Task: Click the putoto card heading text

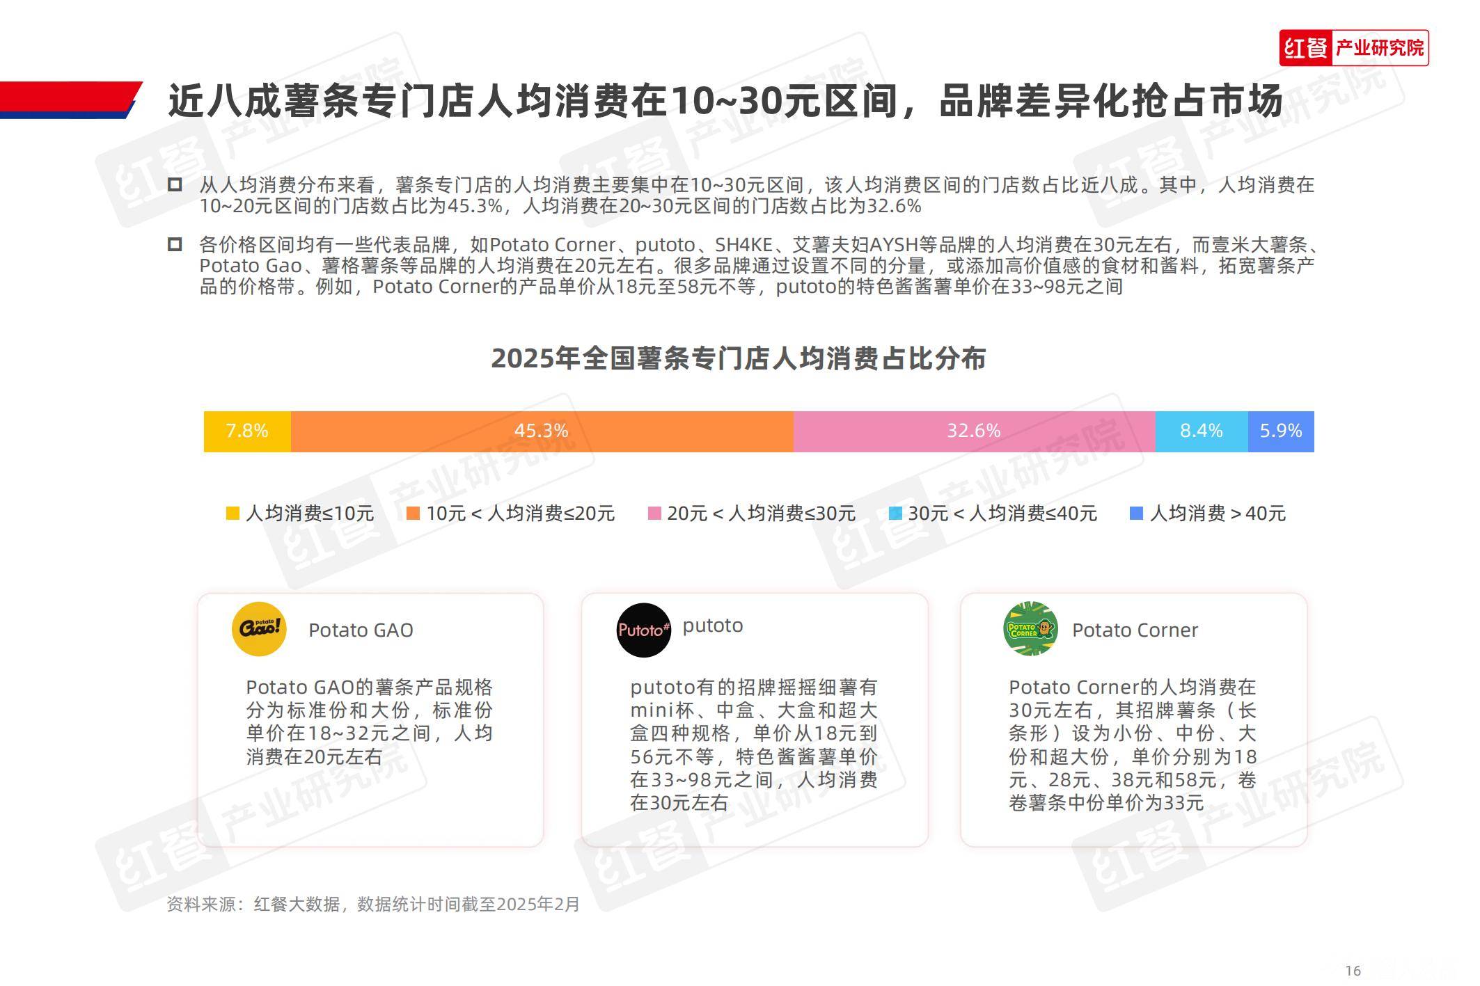Action: click(x=713, y=626)
